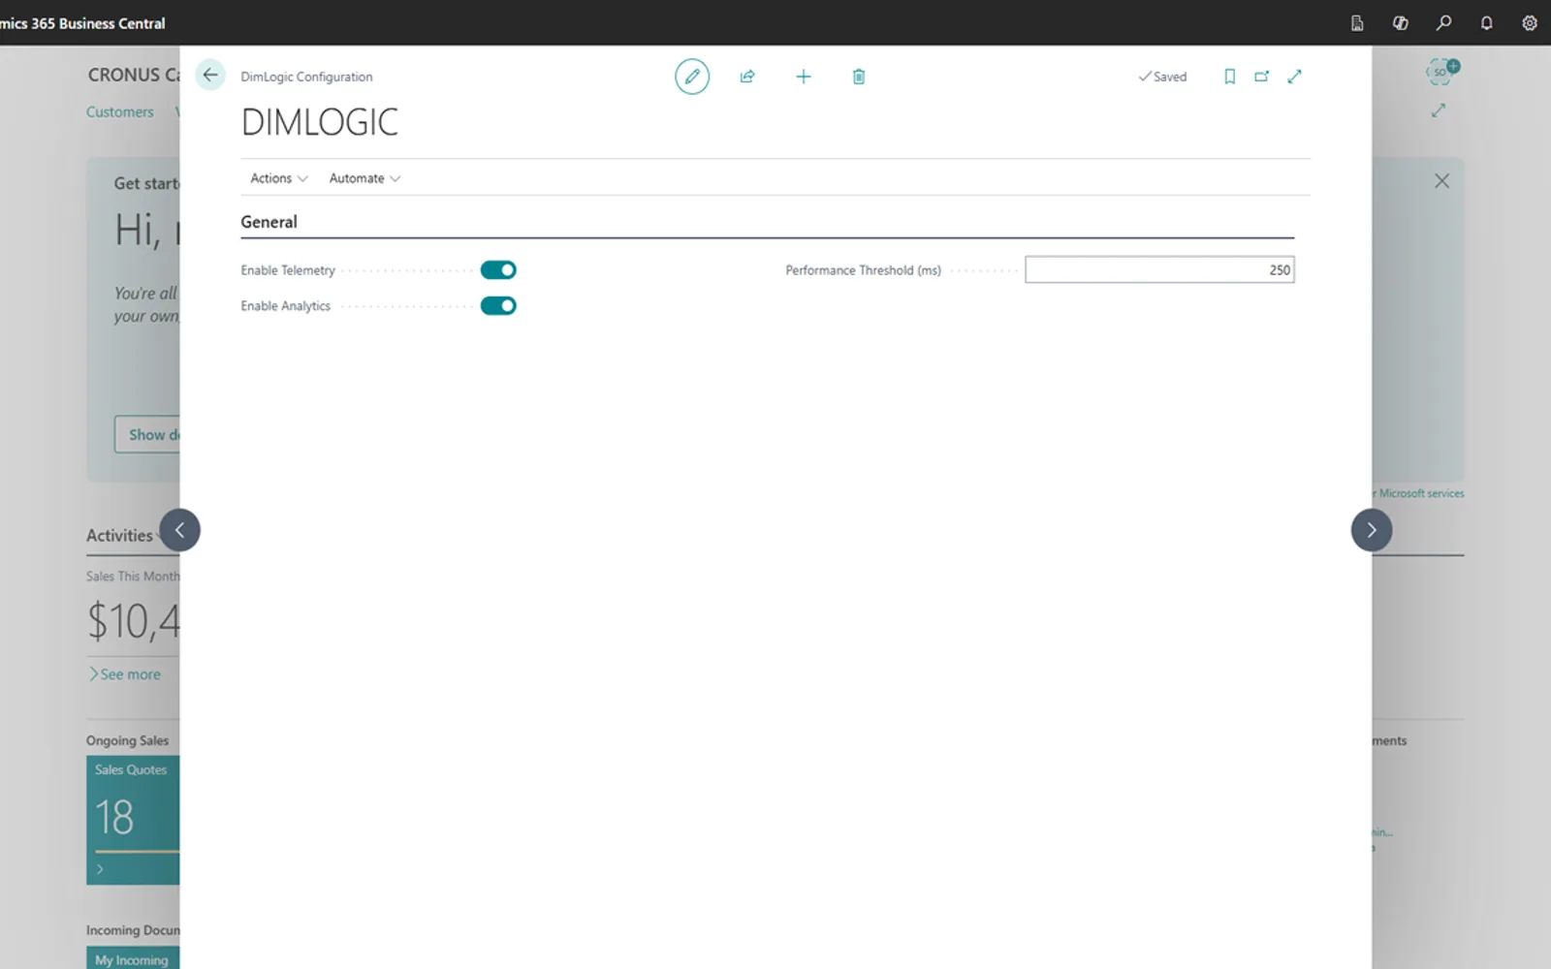Open the Automate dropdown menu
This screenshot has width=1551, height=969.
(364, 178)
